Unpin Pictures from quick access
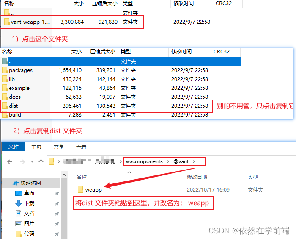 [57, 224]
